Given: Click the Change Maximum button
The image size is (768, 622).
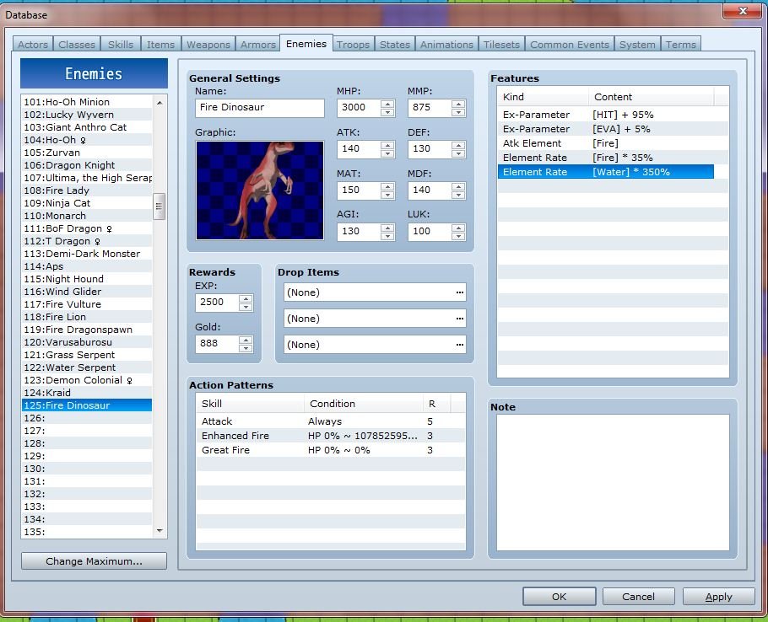Looking at the screenshot, I should (x=94, y=560).
